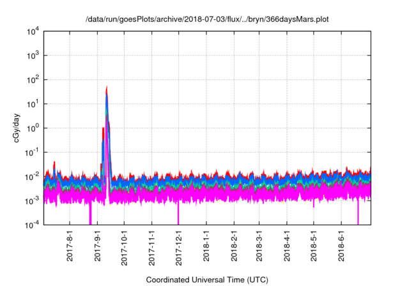Click the magenta dropout spike after 2018-6-1

pyautogui.click(x=358, y=211)
